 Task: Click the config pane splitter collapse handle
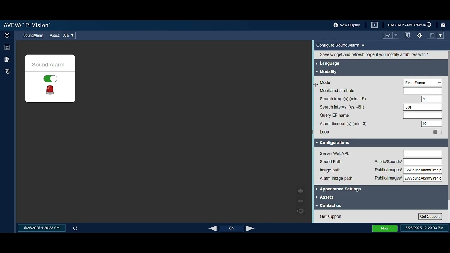313,132
